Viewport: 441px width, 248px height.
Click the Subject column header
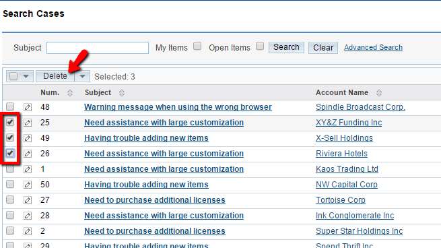98,92
